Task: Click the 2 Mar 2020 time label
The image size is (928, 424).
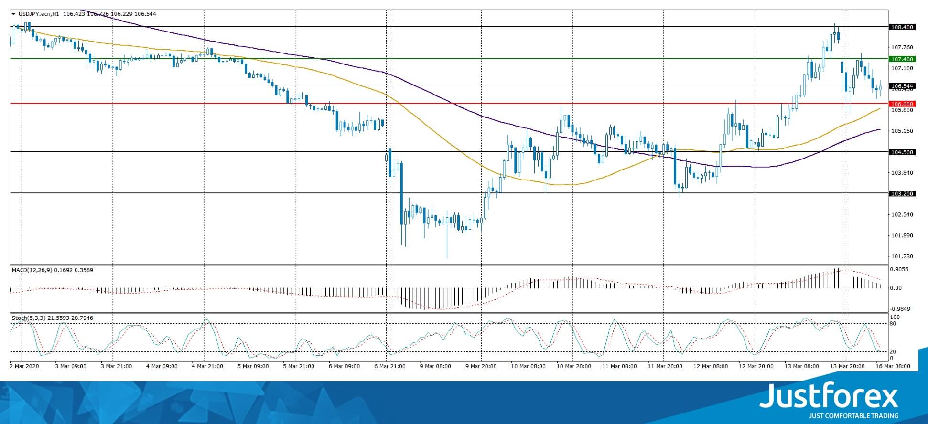Action: (x=24, y=366)
